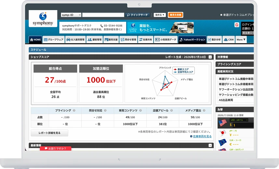The width and height of the screenshot is (279, 169).
Task: Open the 始める dropdown menu
Action: click(x=160, y=15)
